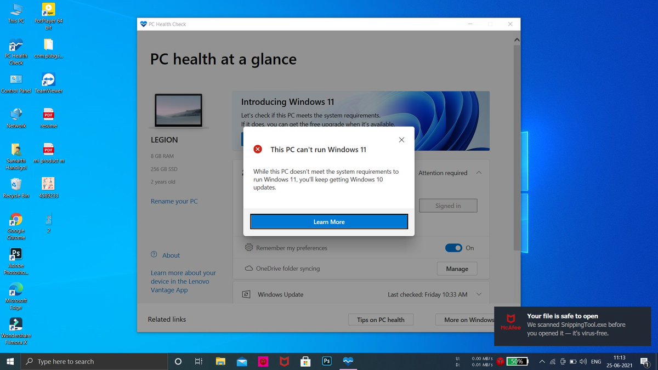Click Learn More in the Windows 11 dialog
This screenshot has width=658, height=370.
coord(329,221)
